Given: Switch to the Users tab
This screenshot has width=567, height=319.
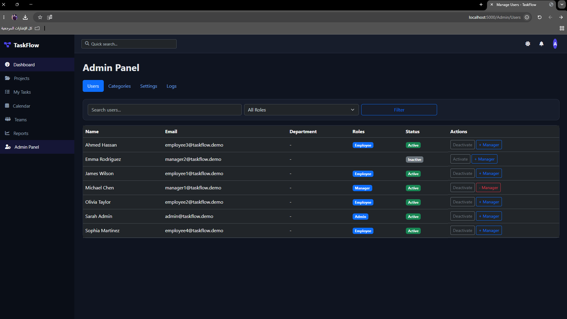Looking at the screenshot, I should tap(93, 86).
